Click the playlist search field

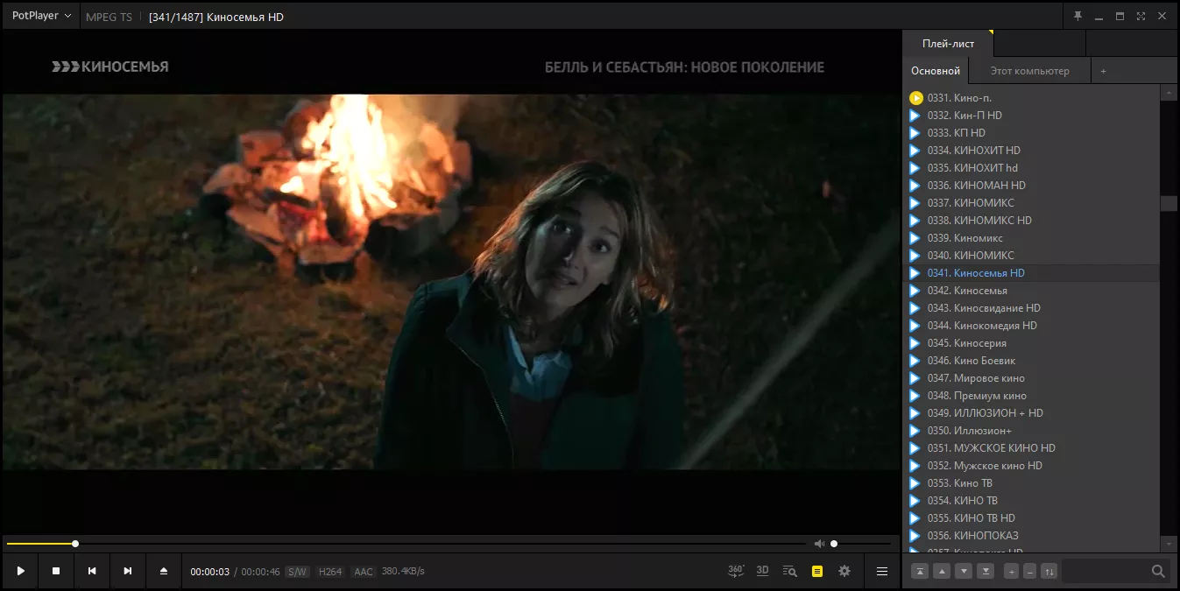click(x=1106, y=571)
